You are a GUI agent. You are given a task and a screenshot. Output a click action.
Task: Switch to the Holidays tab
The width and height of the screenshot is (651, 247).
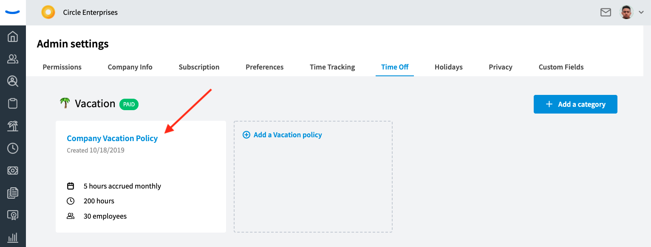click(448, 67)
